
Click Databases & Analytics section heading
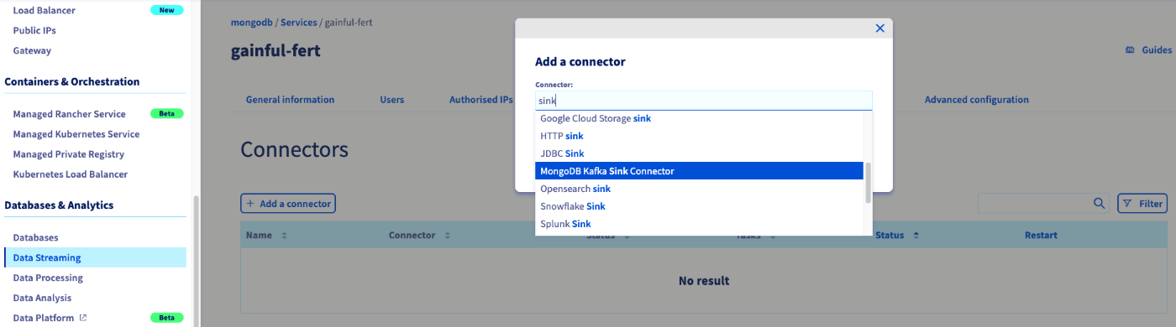click(x=59, y=205)
